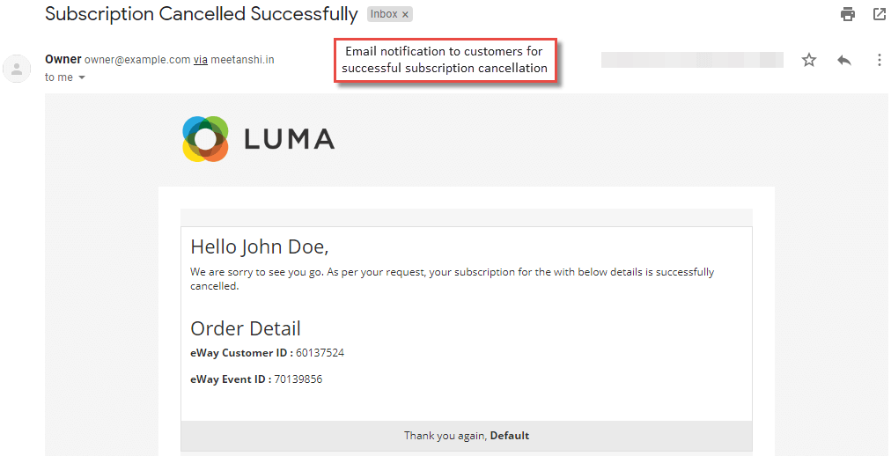Click the red-bordered annotation box
The width and height of the screenshot is (891, 456).
tap(445, 60)
